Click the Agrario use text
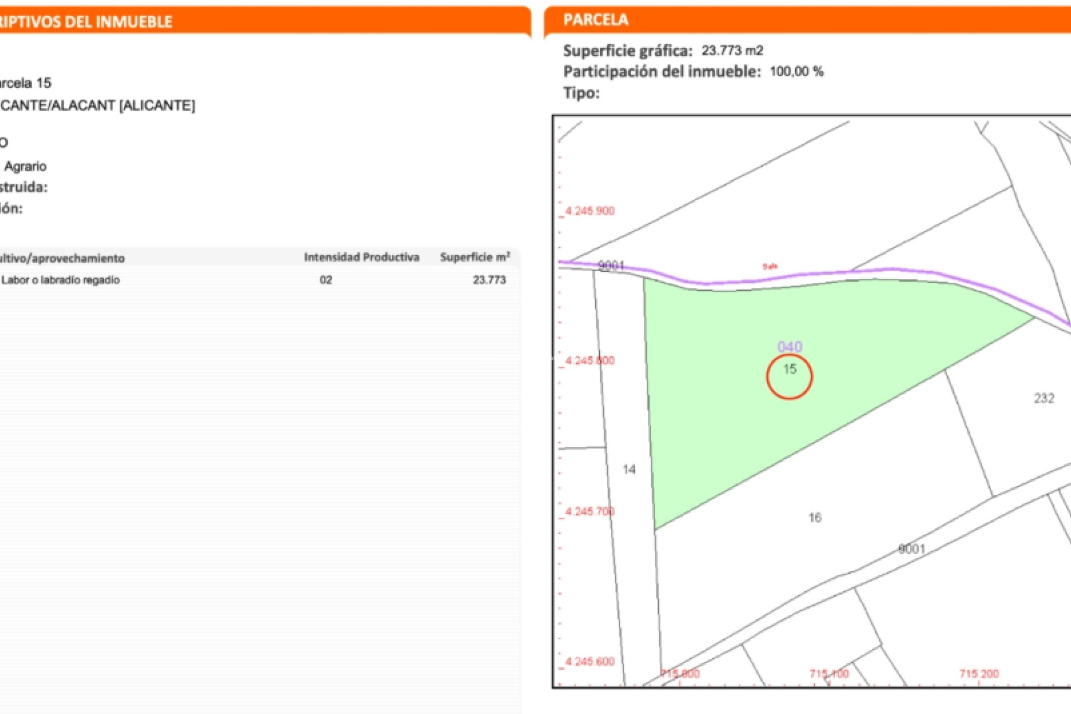This screenshot has width=1071, height=714. pos(25,166)
